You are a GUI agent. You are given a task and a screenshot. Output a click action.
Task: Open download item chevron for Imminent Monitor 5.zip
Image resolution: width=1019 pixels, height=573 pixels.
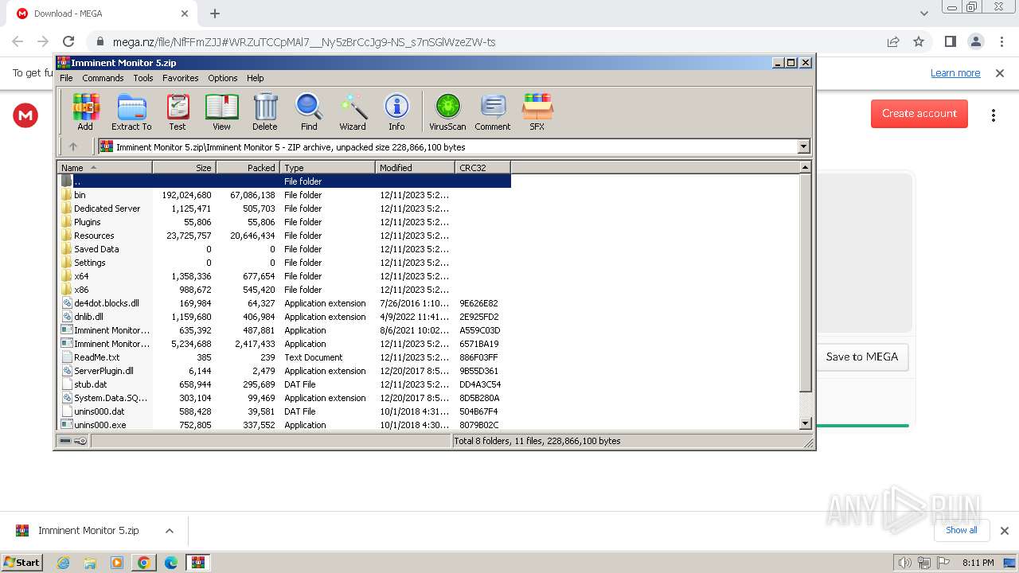(169, 531)
